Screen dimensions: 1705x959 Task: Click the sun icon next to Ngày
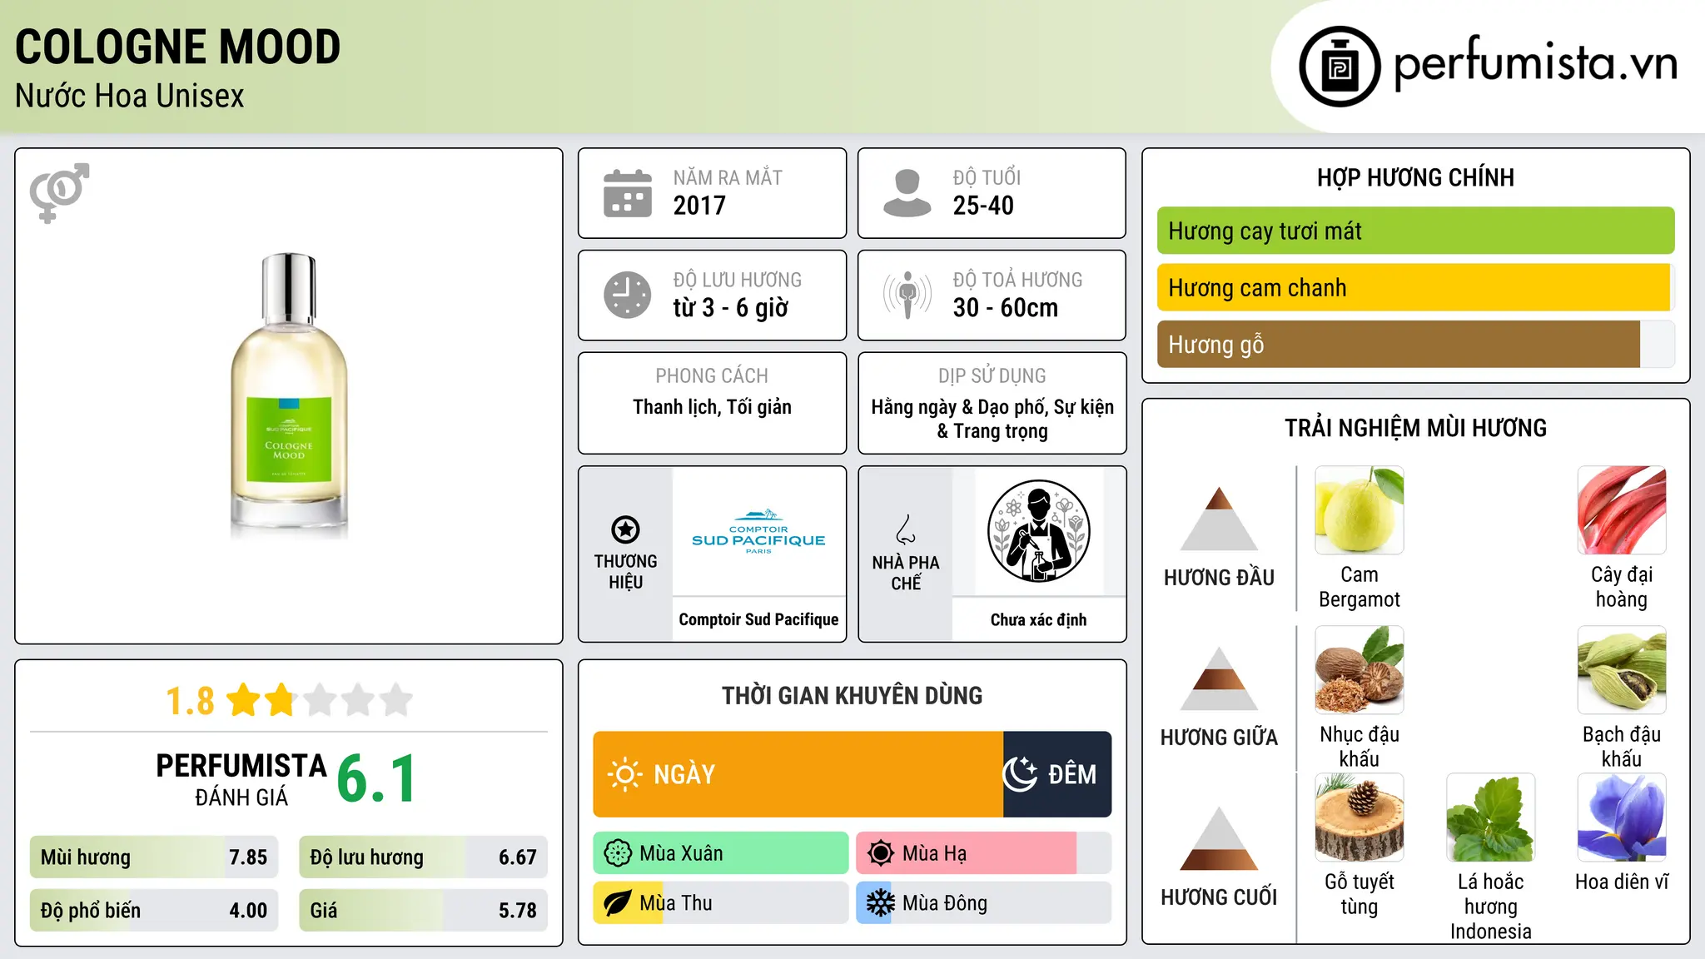click(x=624, y=774)
